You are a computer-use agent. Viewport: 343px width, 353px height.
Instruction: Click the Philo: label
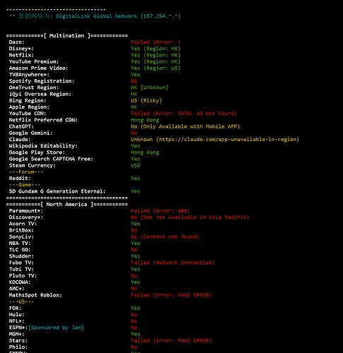(18, 347)
